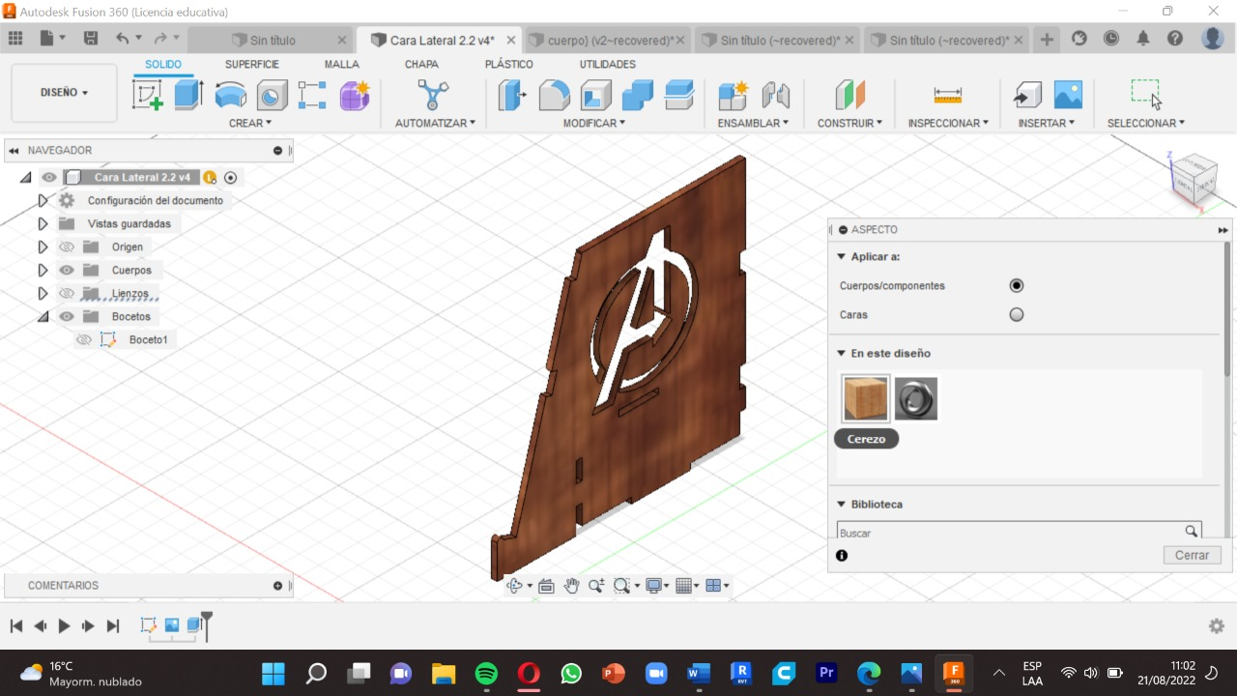Select the Revolve tool
Screen dimensions: 1237x696
pos(230,95)
